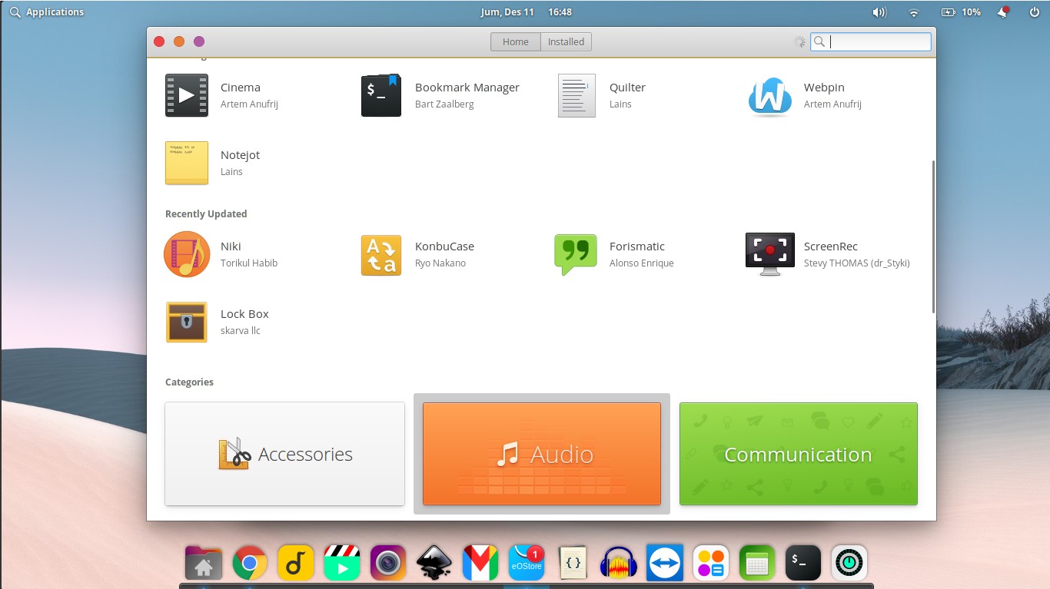The width and height of the screenshot is (1050, 589).
Task: Open Gmail from the dock
Action: [480, 564]
